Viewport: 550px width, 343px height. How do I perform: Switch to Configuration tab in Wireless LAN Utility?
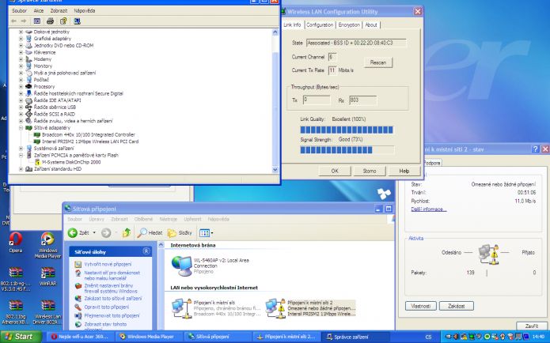point(320,24)
